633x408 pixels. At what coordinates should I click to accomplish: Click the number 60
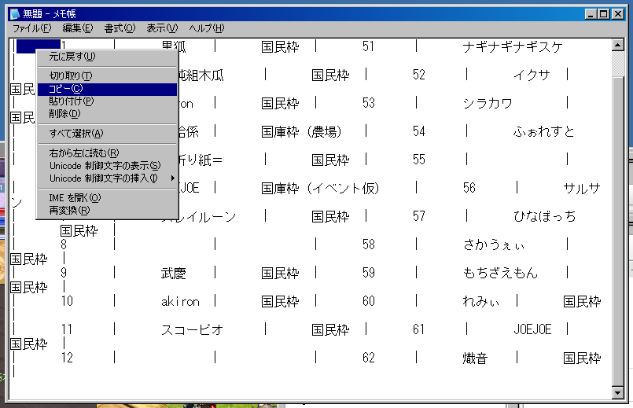click(x=368, y=301)
